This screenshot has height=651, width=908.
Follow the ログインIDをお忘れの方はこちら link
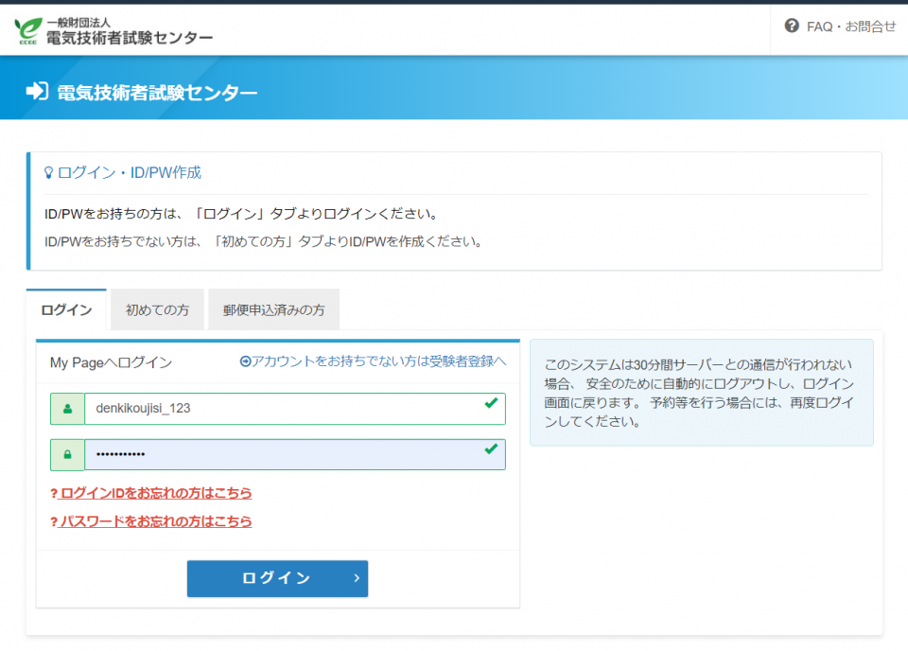[x=156, y=493]
